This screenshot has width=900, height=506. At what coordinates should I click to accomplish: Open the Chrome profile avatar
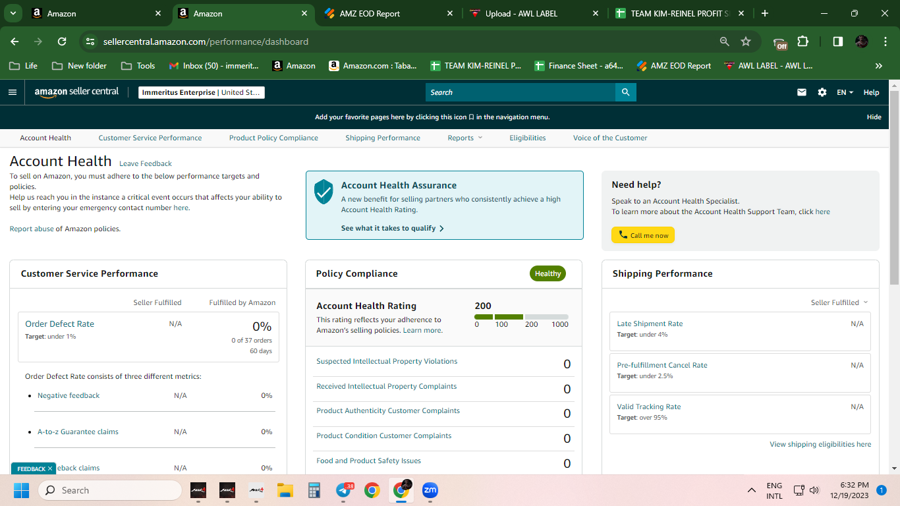coord(862,42)
